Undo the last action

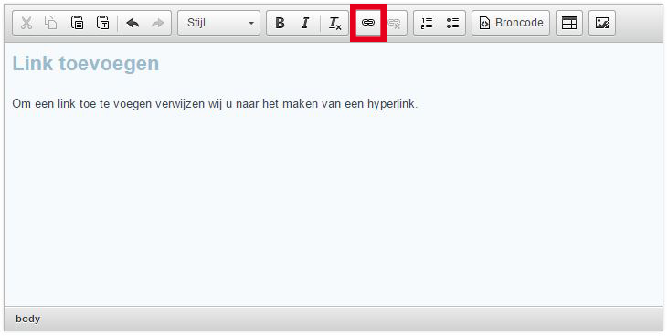tap(133, 23)
